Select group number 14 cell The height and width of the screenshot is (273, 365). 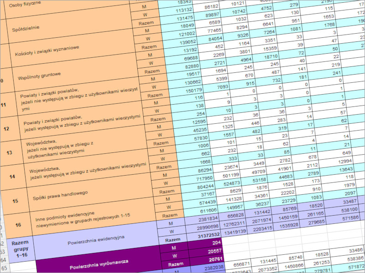pos(12,177)
